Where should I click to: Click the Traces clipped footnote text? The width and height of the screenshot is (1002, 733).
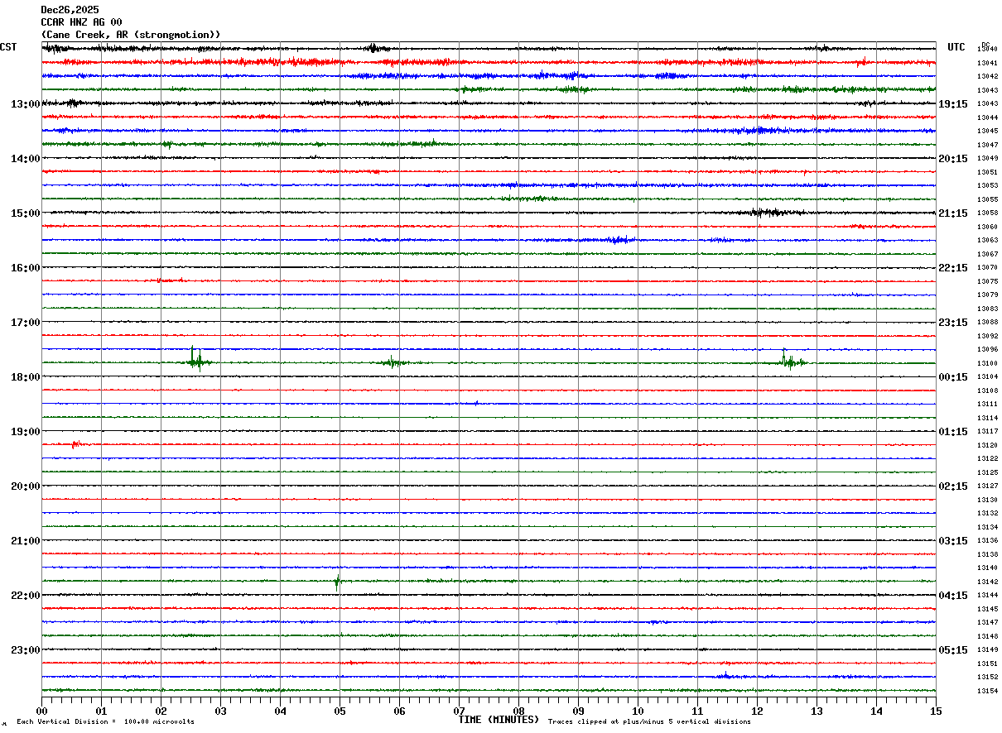click(649, 721)
